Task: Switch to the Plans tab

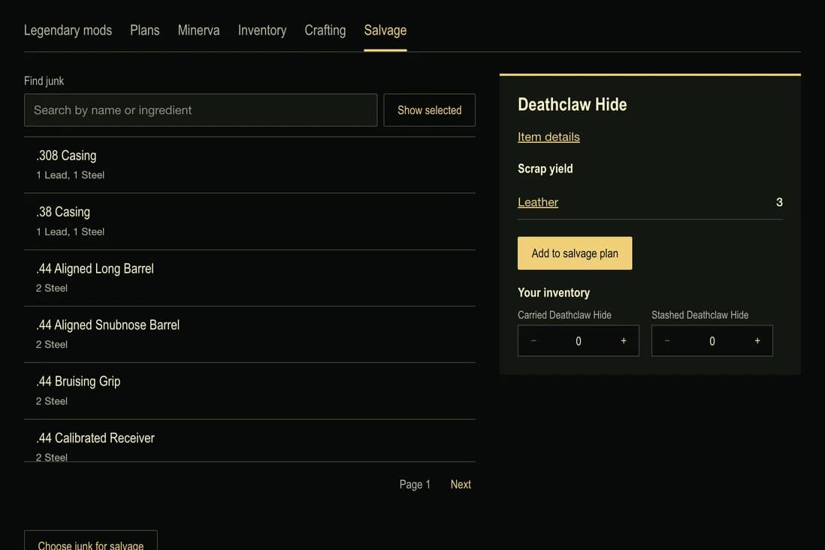Action: coord(145,31)
